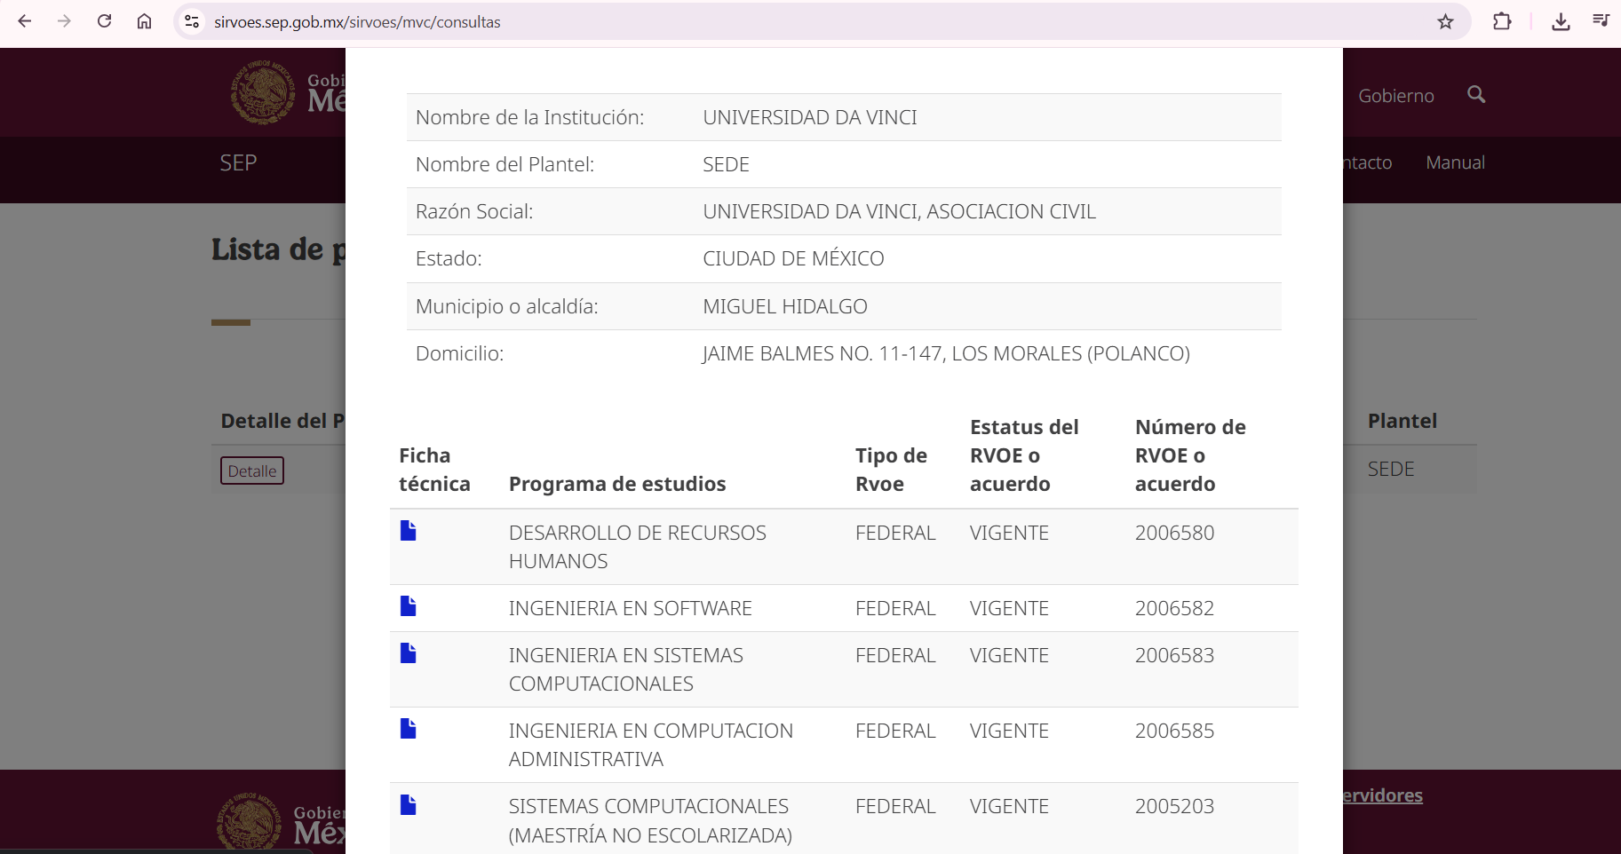The width and height of the screenshot is (1621, 854).
Task: Open the browser downloads panel
Action: [1561, 21]
